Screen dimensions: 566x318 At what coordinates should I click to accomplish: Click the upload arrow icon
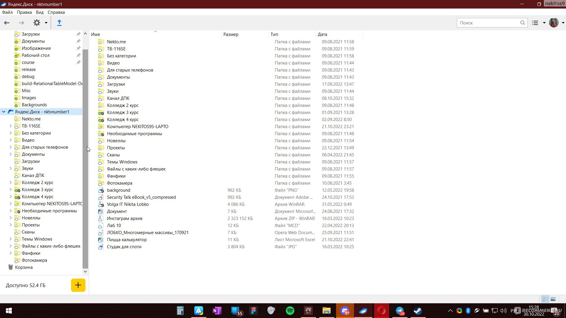click(59, 22)
